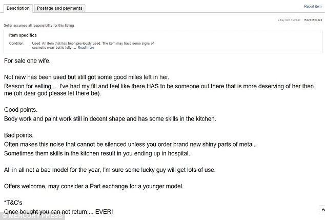325x220 pixels.
Task: Click the 'Not new has been used' sentence
Action: click(x=87, y=77)
